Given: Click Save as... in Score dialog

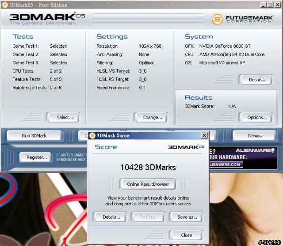Looking at the screenshot, I should 186,217.
